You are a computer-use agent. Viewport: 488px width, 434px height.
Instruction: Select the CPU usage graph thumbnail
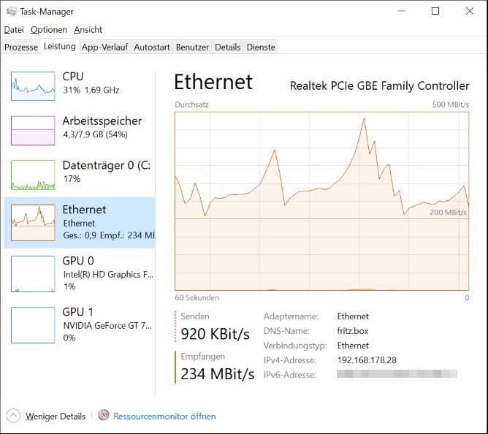coord(33,86)
